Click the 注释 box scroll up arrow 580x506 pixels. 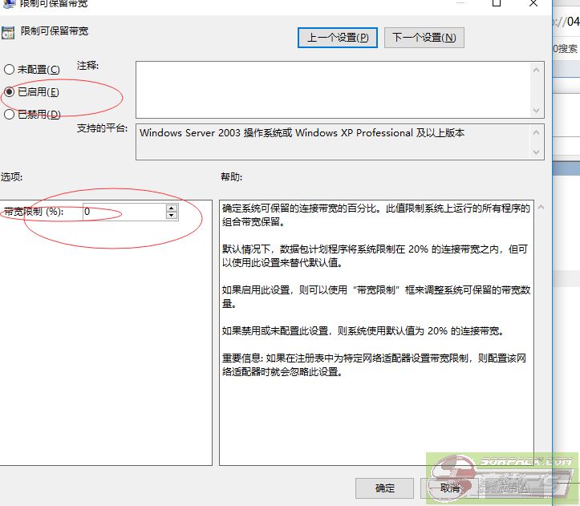click(537, 70)
